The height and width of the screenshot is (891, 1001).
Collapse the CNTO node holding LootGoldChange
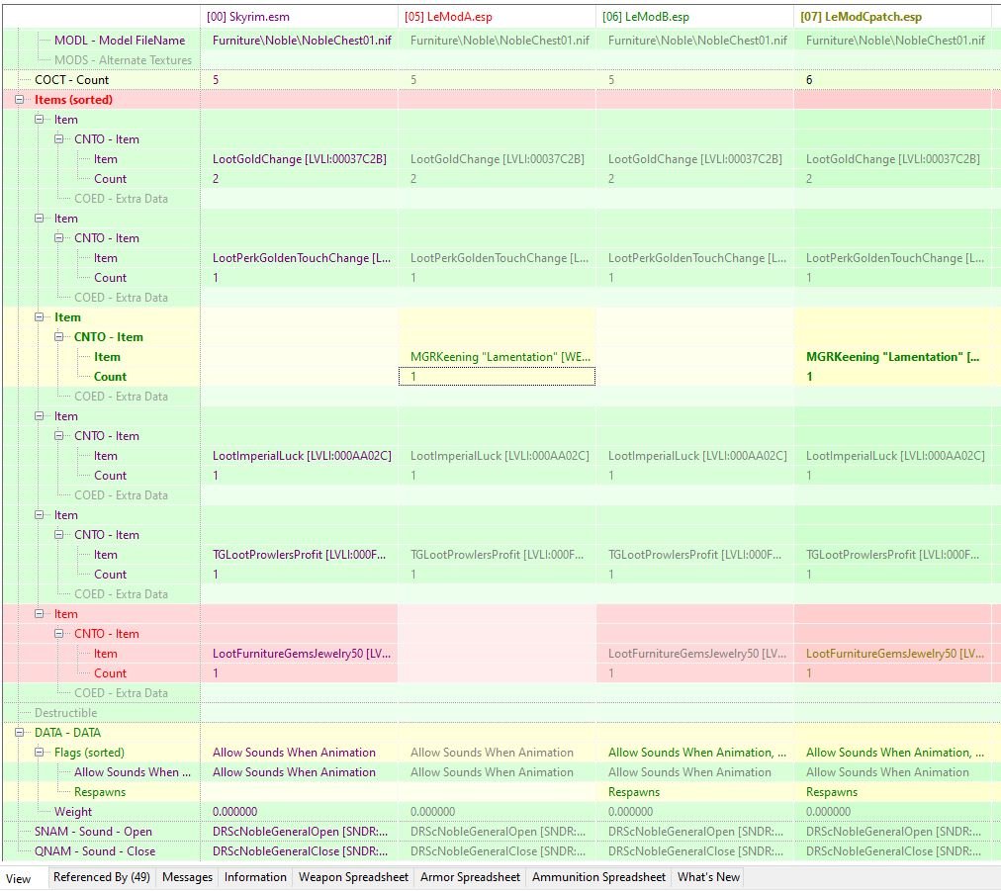point(58,138)
